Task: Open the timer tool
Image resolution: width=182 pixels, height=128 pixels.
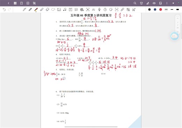Action: click(105, 9)
